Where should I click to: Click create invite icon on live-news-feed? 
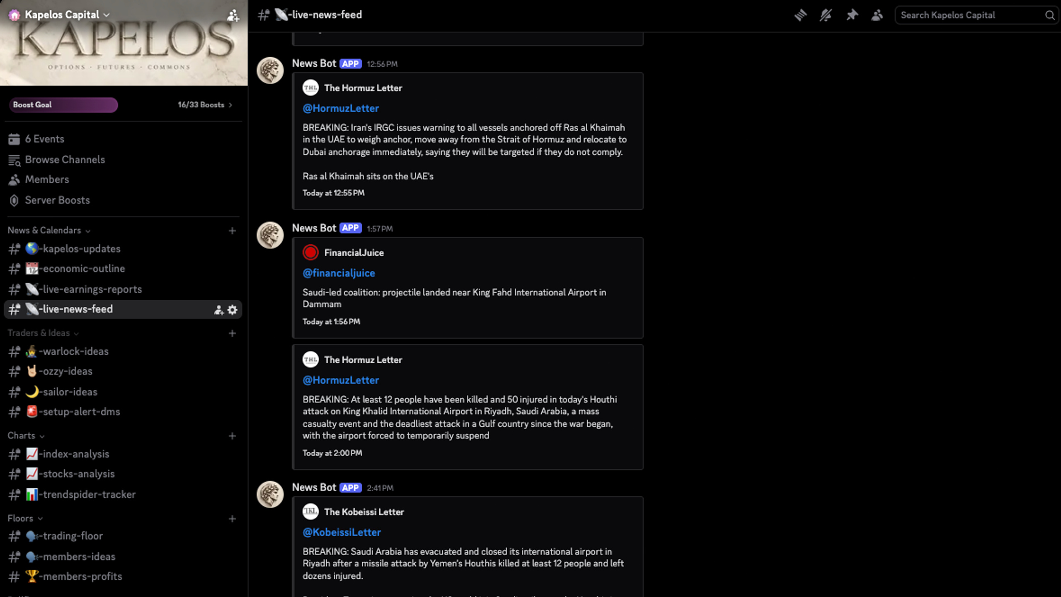(x=219, y=310)
